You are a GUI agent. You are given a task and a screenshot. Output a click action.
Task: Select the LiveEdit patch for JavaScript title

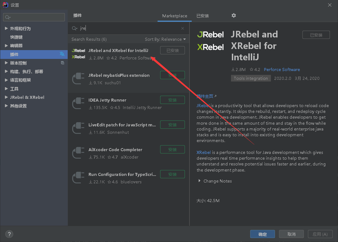tap(122, 125)
